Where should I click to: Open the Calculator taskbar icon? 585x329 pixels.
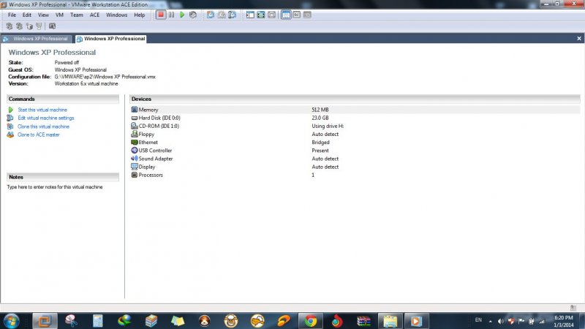click(98, 321)
